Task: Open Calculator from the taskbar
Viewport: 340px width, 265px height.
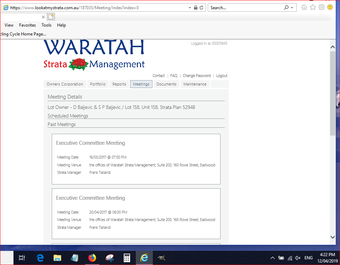Action: pos(127,258)
